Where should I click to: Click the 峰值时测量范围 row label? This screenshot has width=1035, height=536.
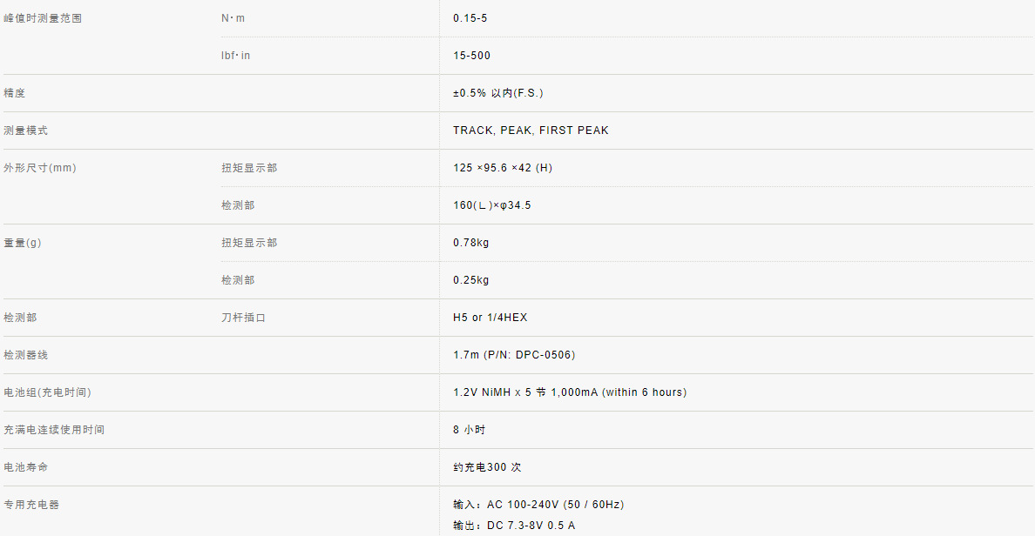click(x=43, y=18)
